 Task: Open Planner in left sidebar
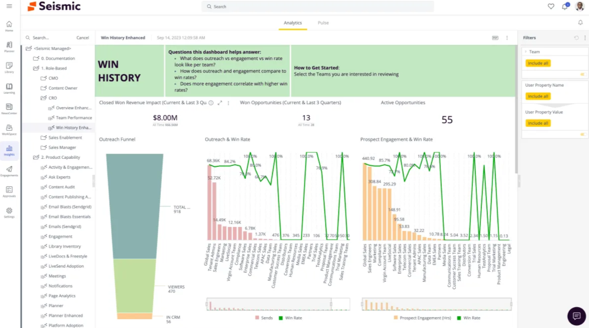[9, 47]
